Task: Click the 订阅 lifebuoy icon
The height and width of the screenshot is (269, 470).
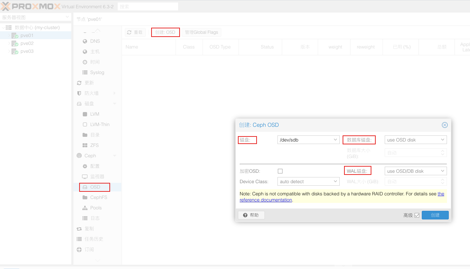Action: pyautogui.click(x=79, y=250)
